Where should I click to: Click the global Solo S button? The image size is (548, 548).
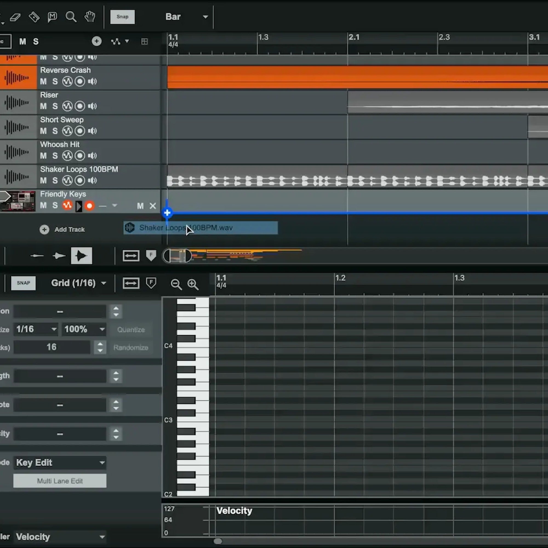pyautogui.click(x=36, y=42)
